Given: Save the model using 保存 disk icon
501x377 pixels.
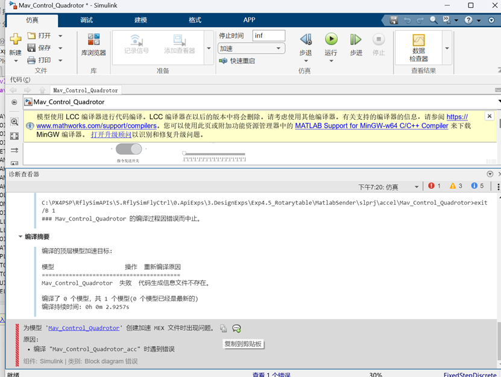Looking at the screenshot, I should (31, 48).
